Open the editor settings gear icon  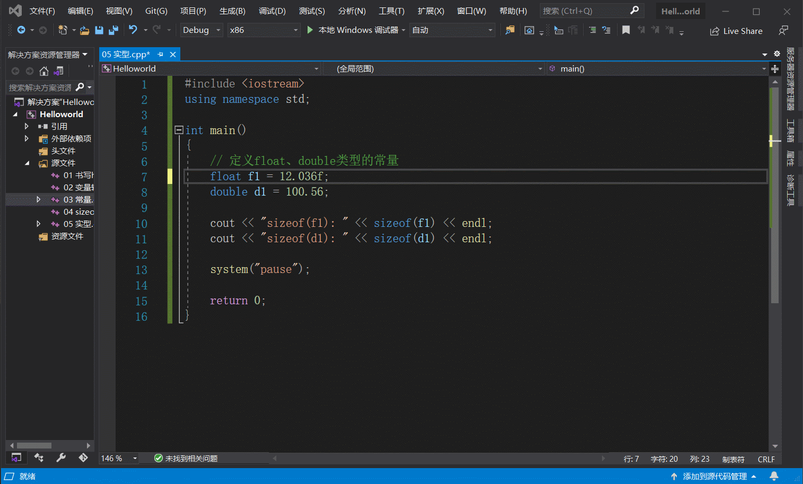tap(777, 54)
